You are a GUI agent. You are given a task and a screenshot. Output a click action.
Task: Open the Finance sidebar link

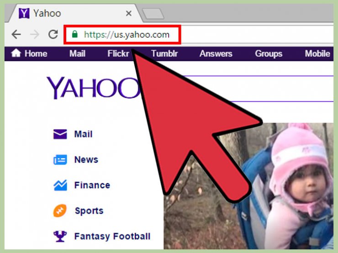[92, 185]
